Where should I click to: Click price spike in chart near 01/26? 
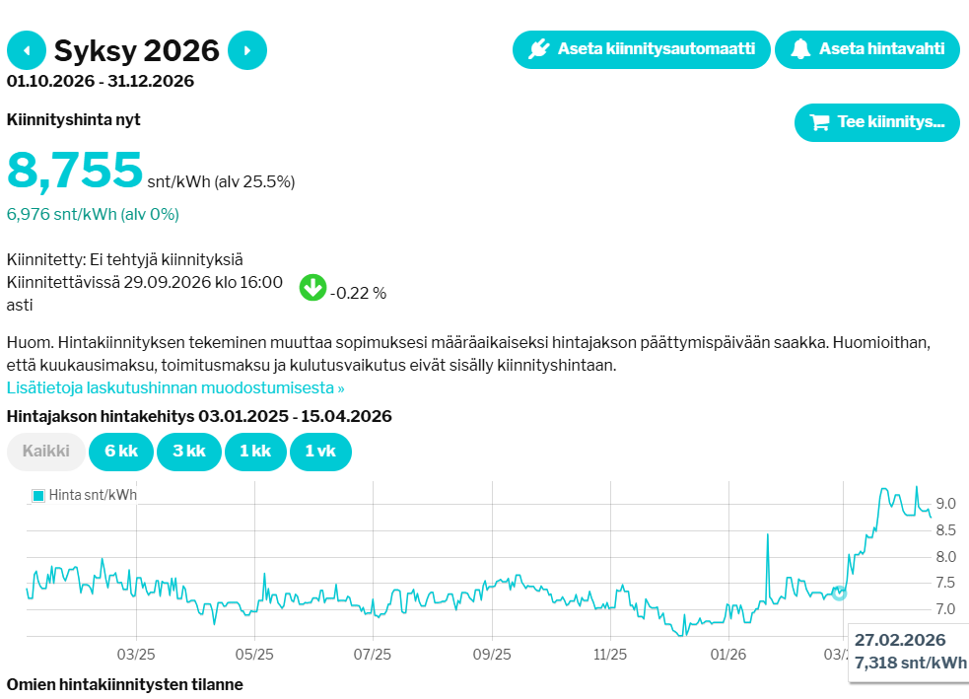[767, 535]
